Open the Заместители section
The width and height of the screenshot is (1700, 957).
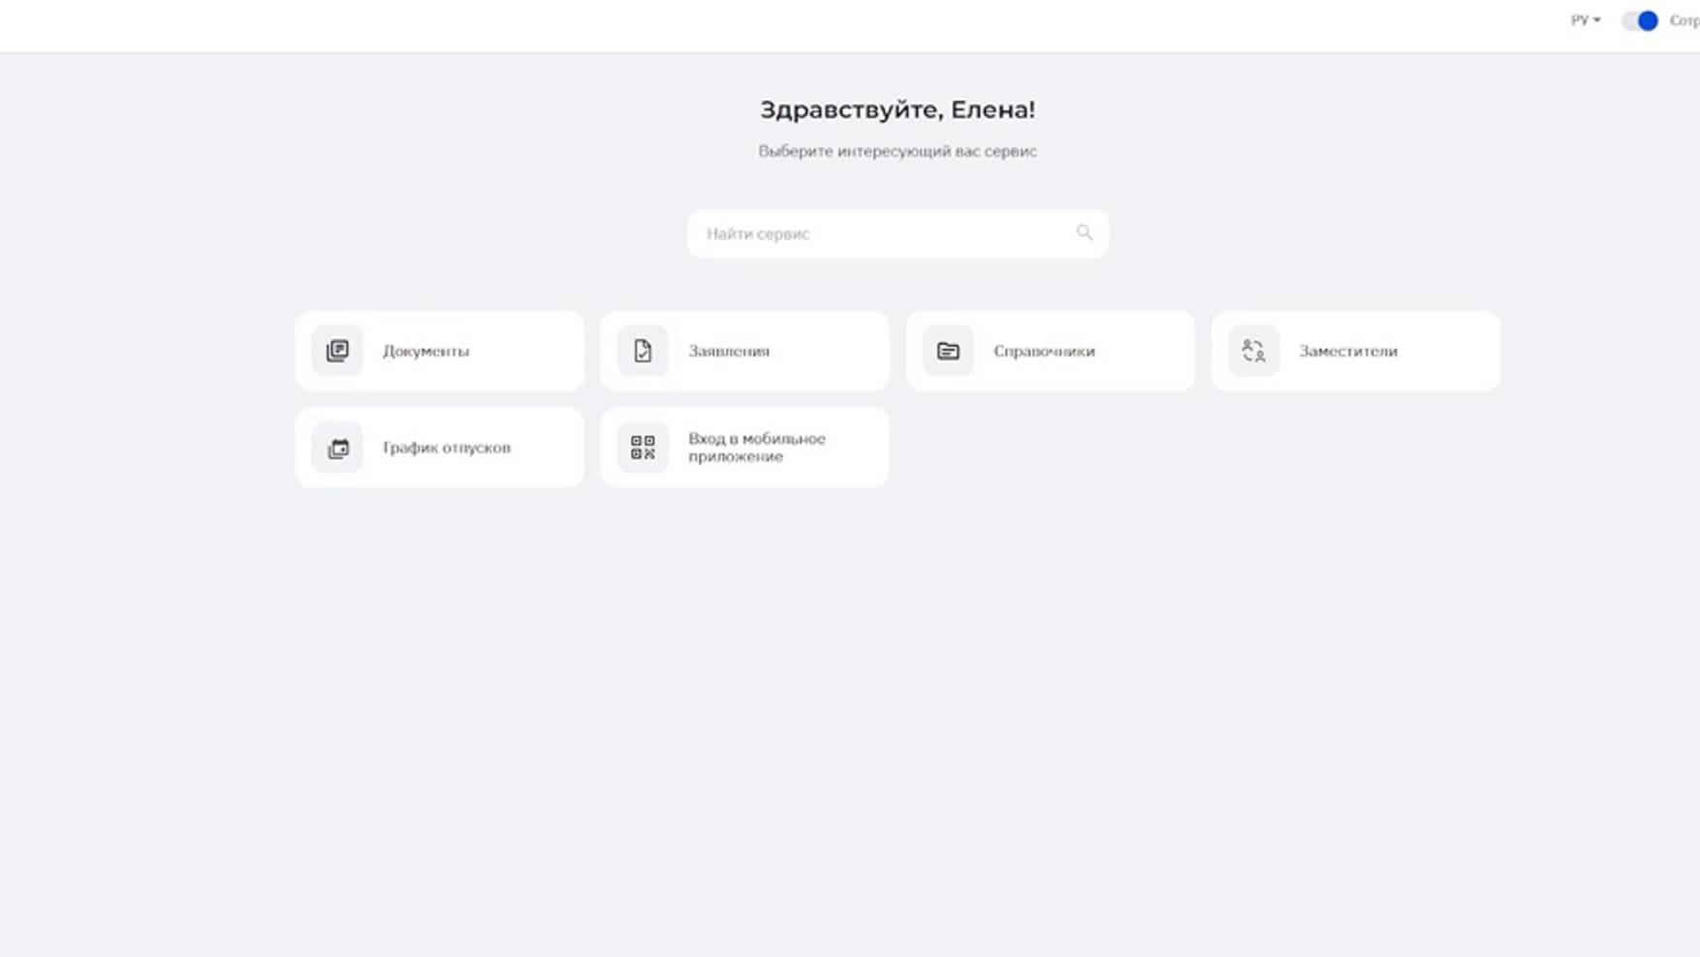1348,351
